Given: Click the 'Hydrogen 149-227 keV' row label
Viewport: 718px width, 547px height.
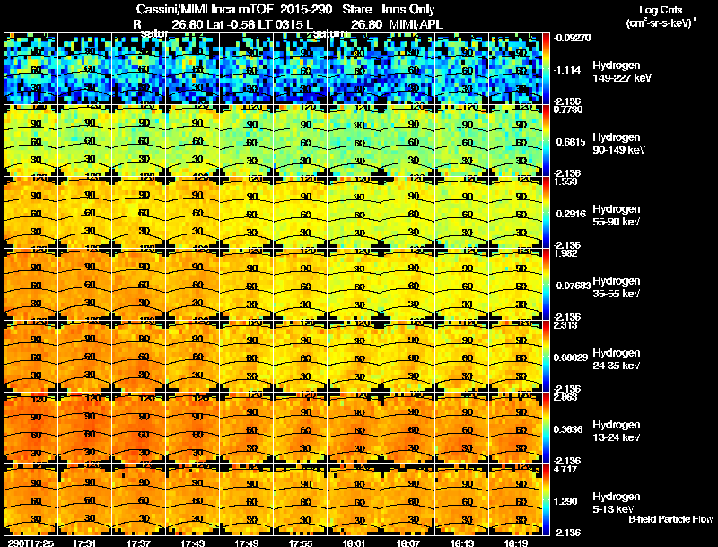Looking at the screenshot, I should (621, 72).
